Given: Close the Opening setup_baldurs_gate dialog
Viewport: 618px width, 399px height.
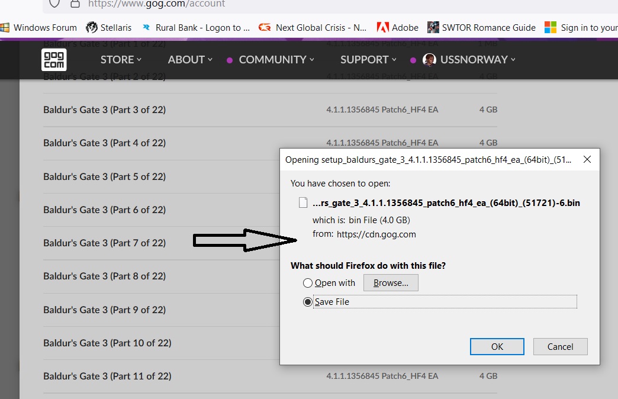Looking at the screenshot, I should (x=587, y=159).
